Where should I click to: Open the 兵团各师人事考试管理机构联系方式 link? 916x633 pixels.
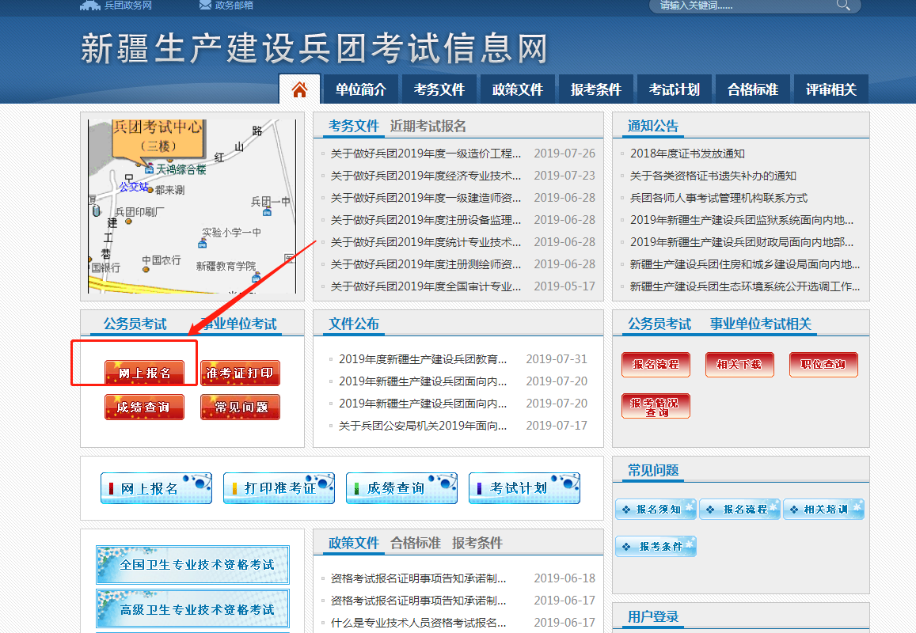719,198
